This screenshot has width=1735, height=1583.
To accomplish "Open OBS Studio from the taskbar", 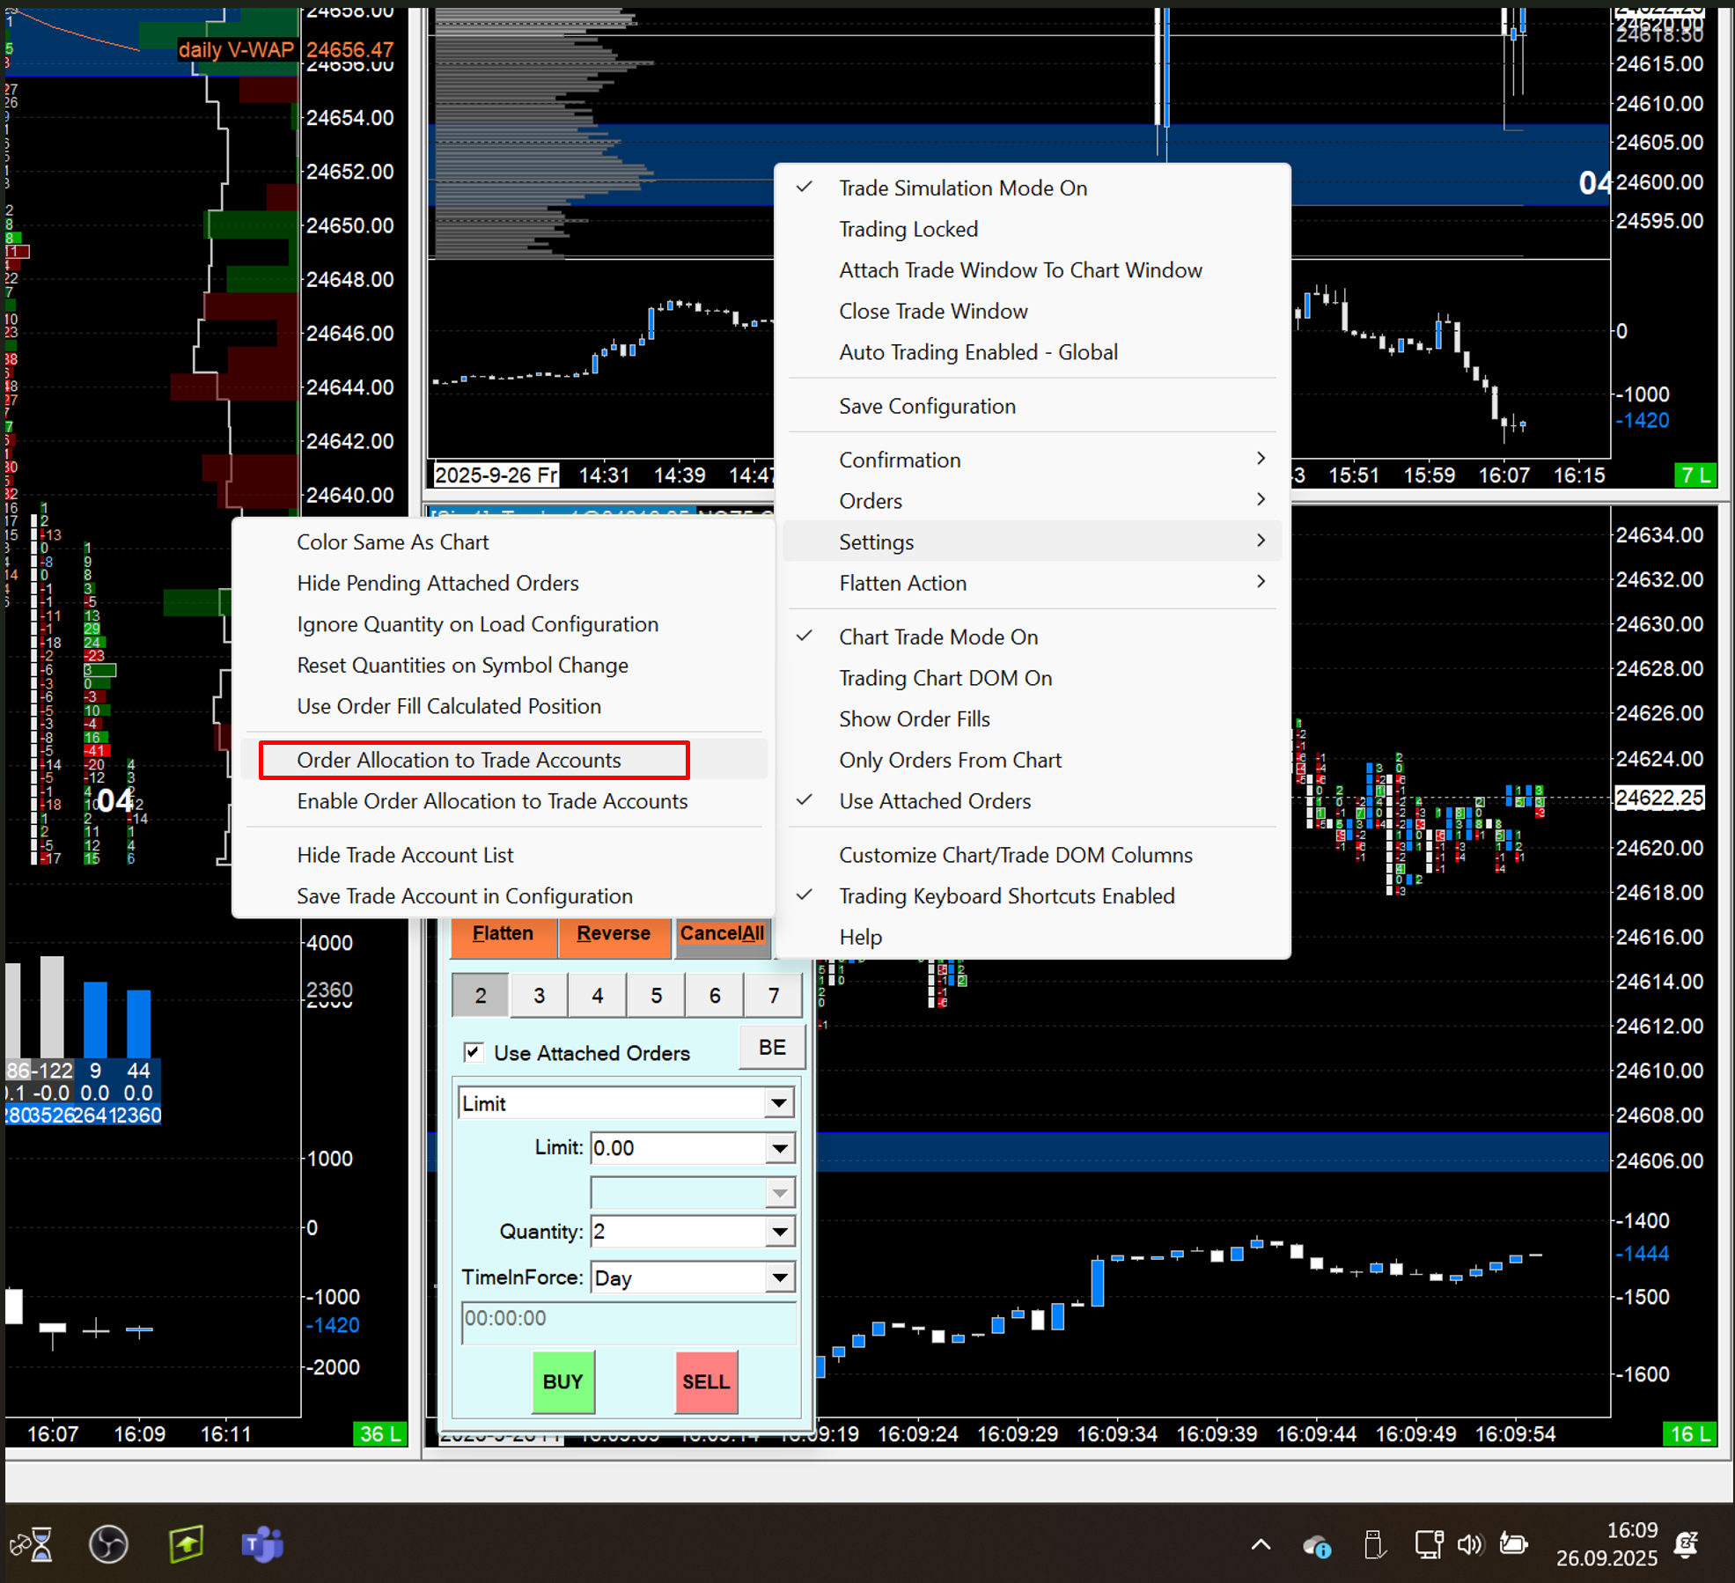I will 108,1544.
